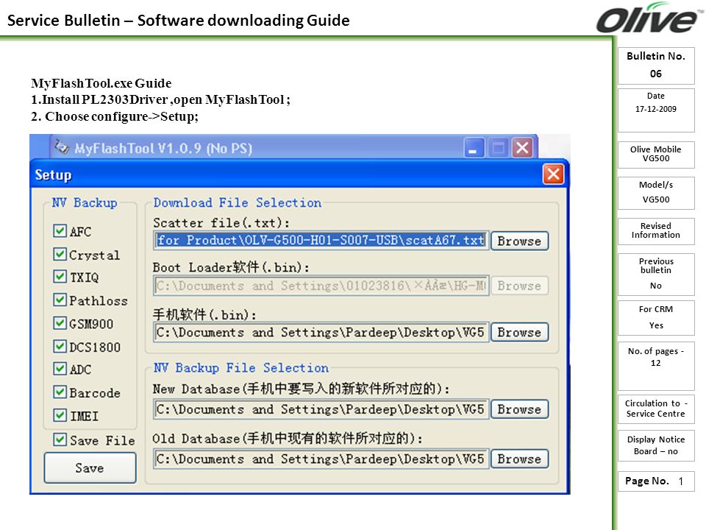The image size is (706, 530).
Task: Close the Setup dialog
Action: pos(553,174)
